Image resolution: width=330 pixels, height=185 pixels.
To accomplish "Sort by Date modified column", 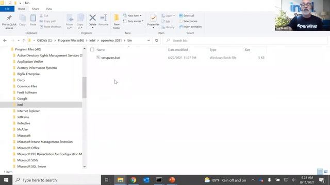I will (178, 50).
